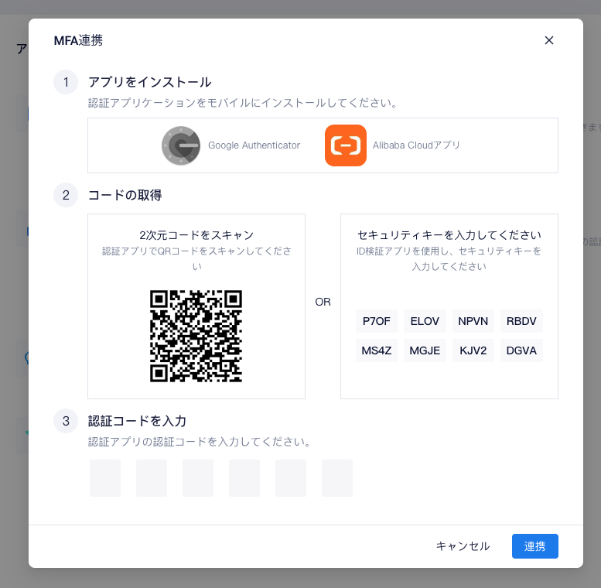601x588 pixels.
Task: Focus the fourth verification code digit box
Action: [x=244, y=478]
